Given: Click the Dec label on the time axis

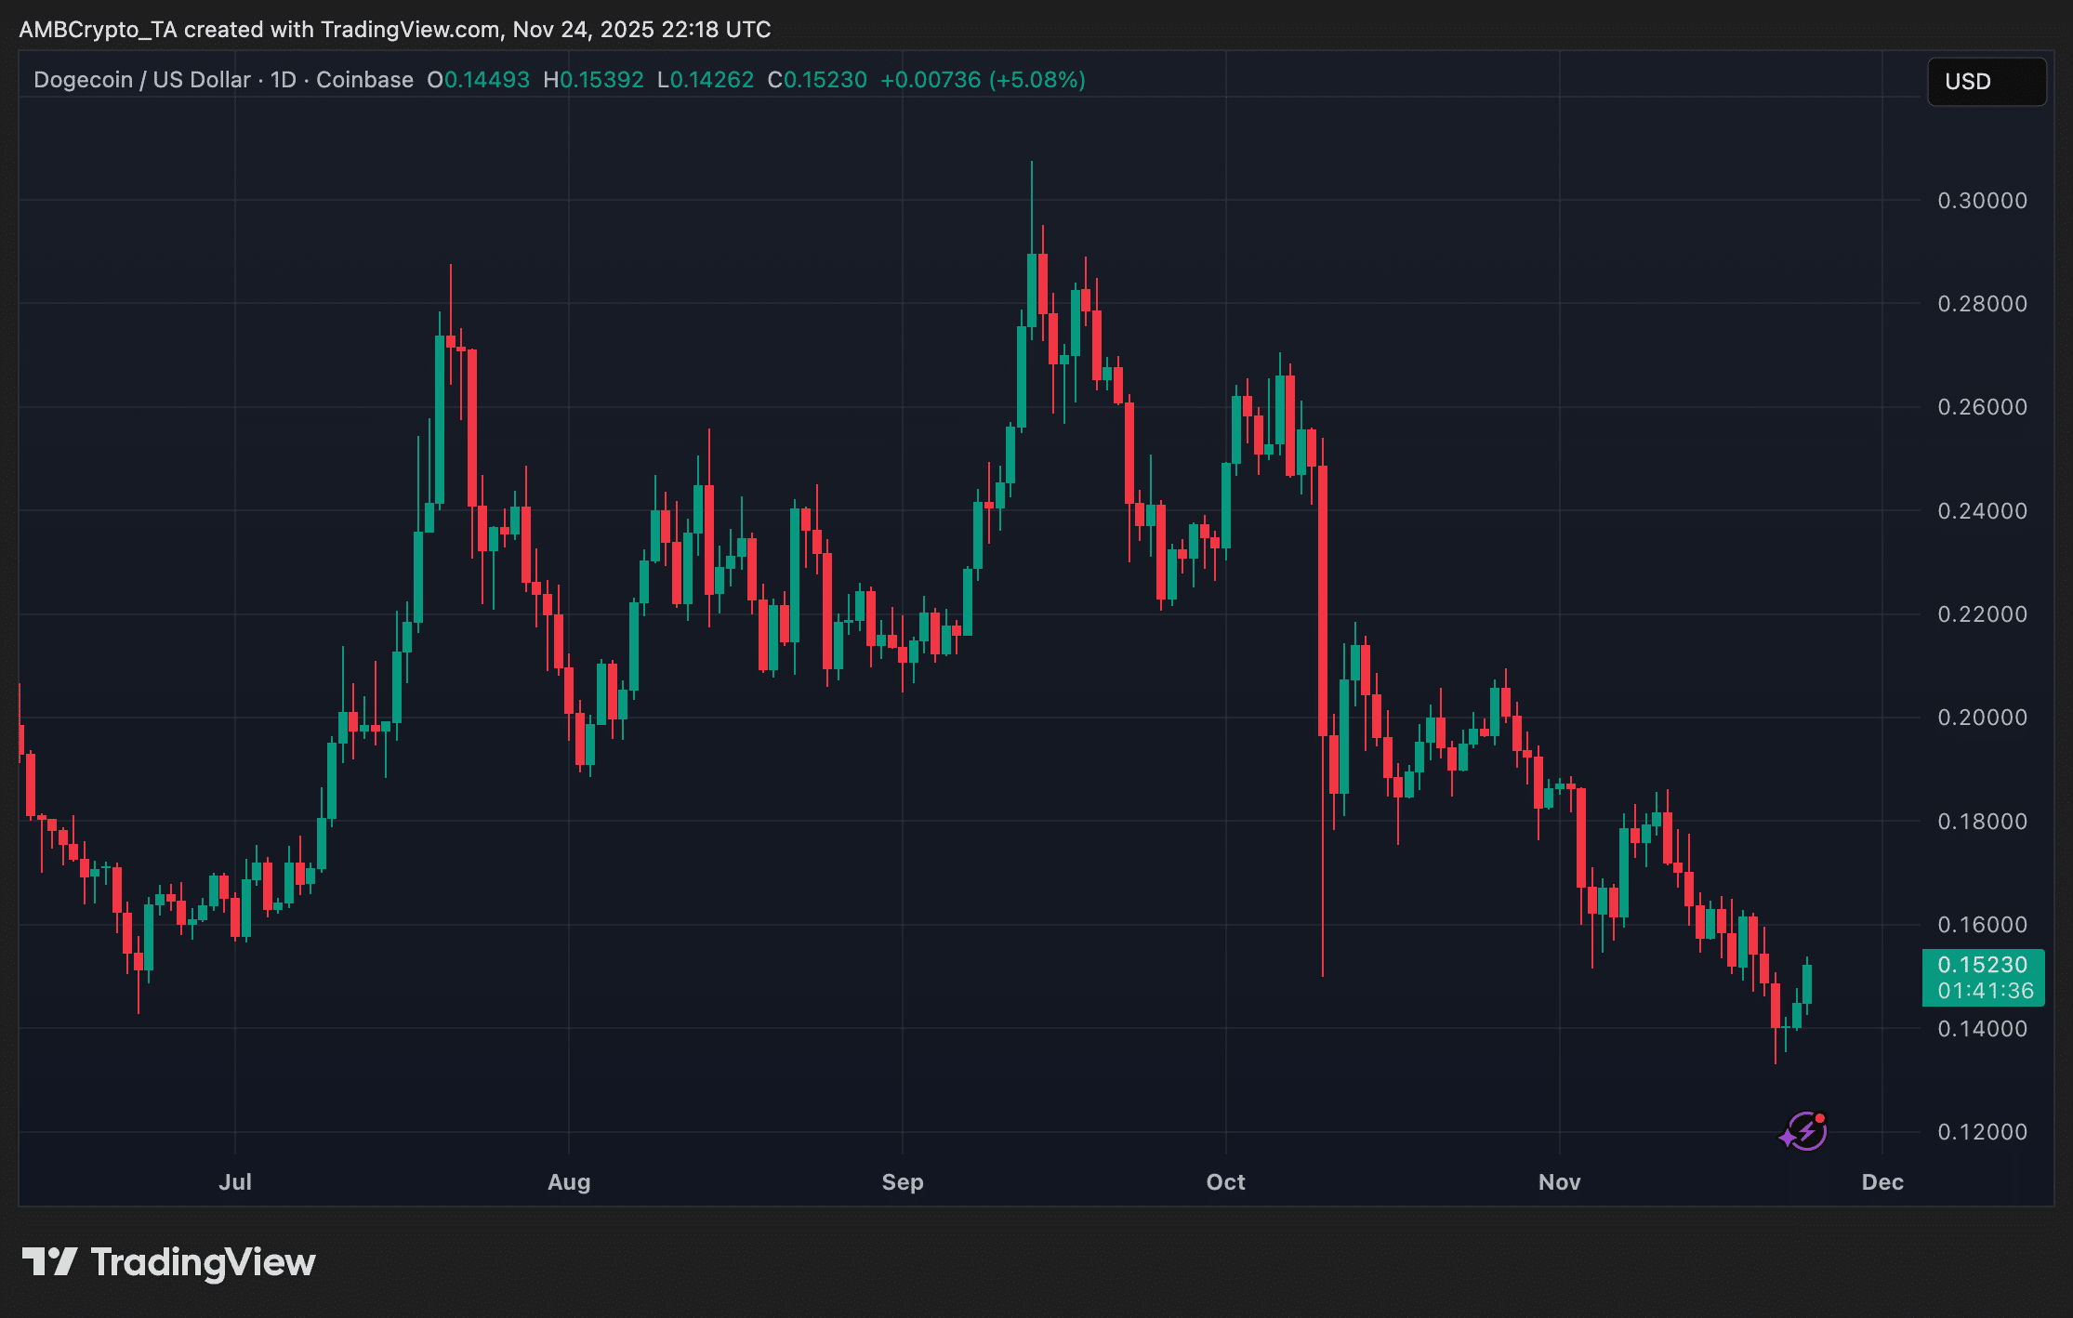Looking at the screenshot, I should pyautogui.click(x=1882, y=1182).
